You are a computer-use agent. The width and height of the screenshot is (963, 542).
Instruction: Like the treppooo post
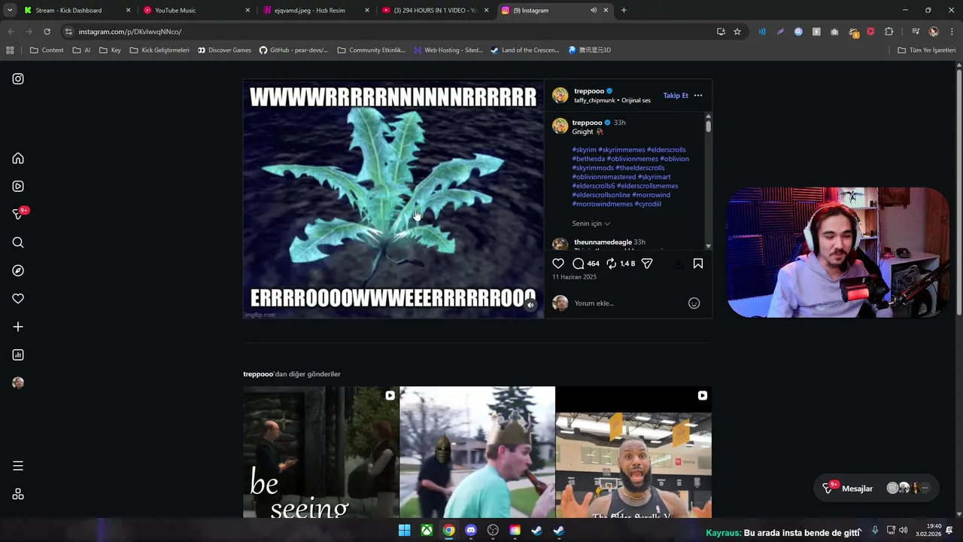[x=558, y=263]
